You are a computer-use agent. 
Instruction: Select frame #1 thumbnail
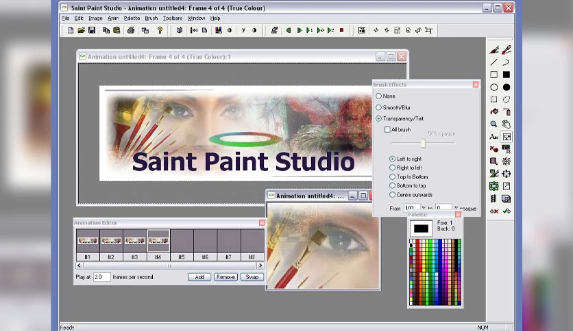tap(88, 241)
